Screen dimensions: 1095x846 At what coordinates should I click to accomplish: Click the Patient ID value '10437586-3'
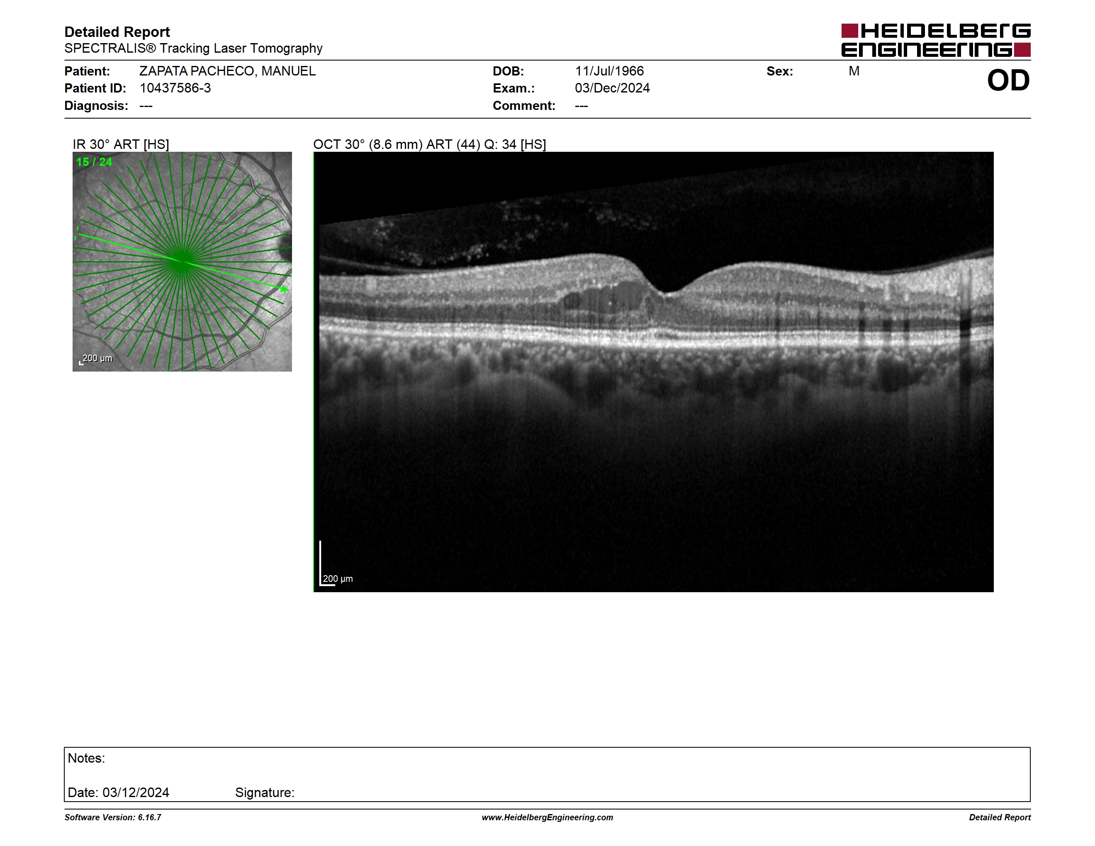click(175, 88)
